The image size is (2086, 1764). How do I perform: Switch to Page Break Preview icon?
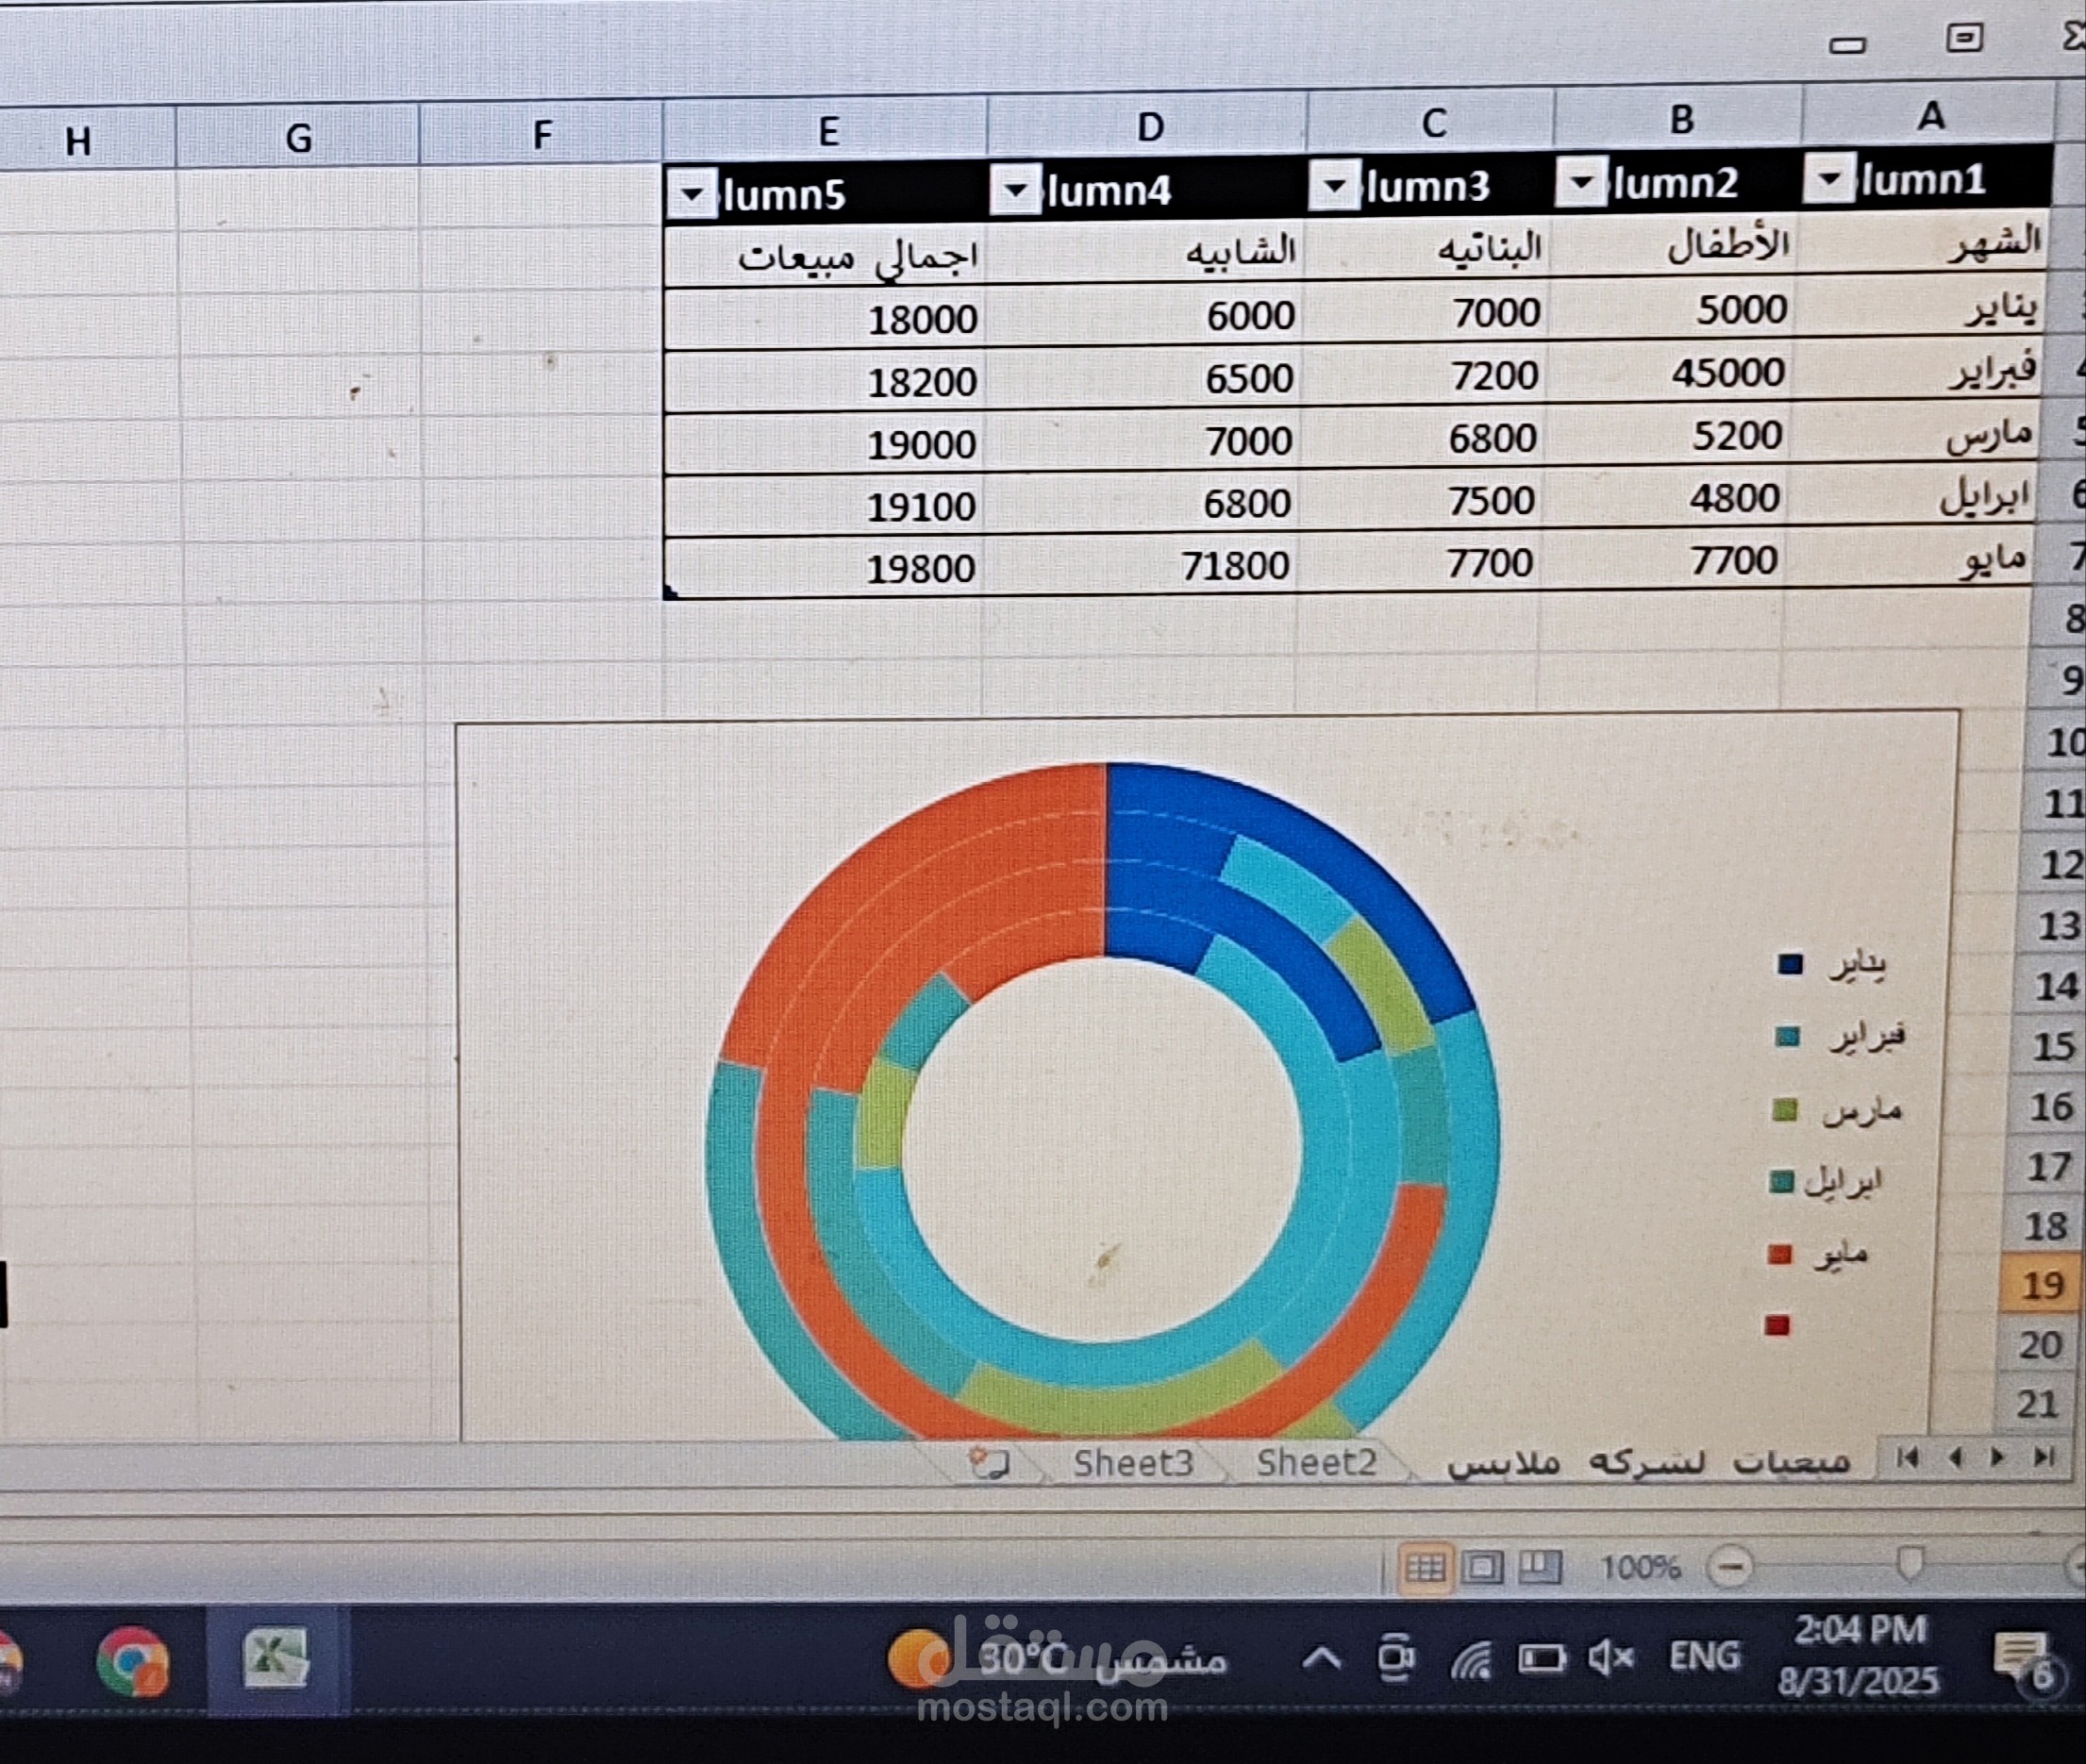point(1540,1567)
